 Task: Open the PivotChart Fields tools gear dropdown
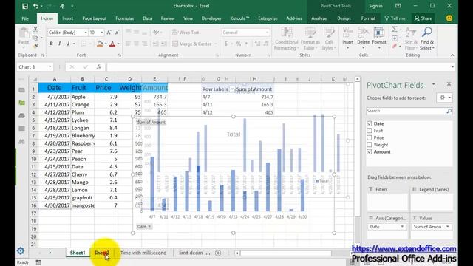click(x=445, y=98)
